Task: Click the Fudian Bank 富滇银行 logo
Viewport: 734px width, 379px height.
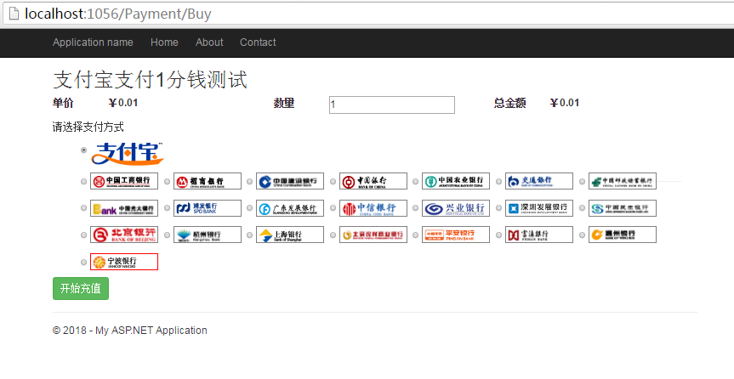Action: (538, 235)
